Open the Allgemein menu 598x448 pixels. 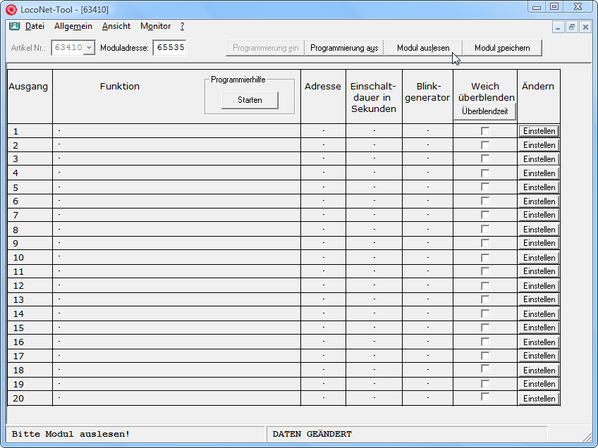pyautogui.click(x=73, y=26)
